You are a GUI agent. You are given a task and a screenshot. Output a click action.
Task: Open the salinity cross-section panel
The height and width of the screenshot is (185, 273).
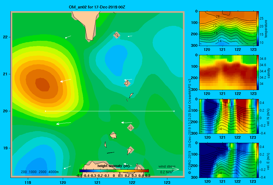click(x=228, y=72)
